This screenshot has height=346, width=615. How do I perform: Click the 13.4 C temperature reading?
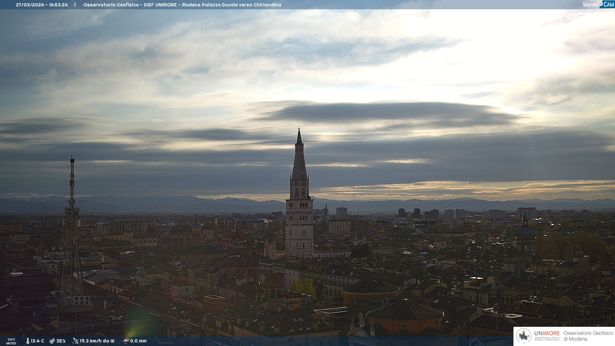tap(37, 341)
